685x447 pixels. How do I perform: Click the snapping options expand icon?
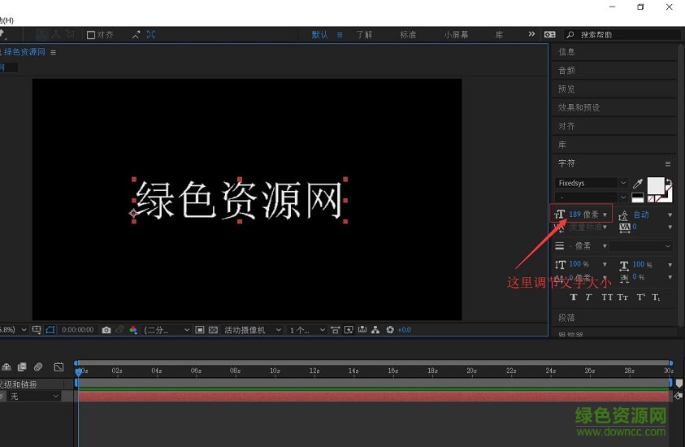tap(136, 34)
